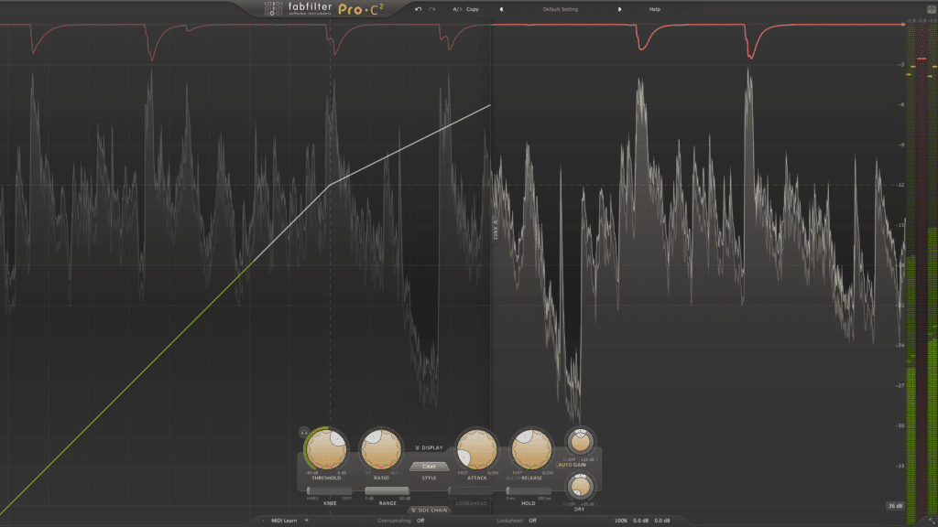
Task: Click the second 0.0 dB value in the bottom bar
Action: [662, 521]
